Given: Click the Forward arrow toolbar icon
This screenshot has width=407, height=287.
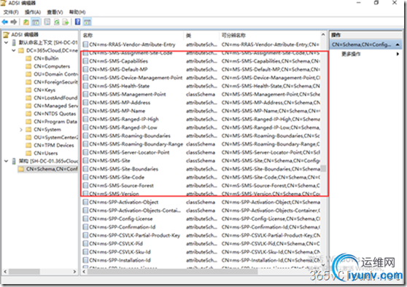Looking at the screenshot, I should point(14,22).
